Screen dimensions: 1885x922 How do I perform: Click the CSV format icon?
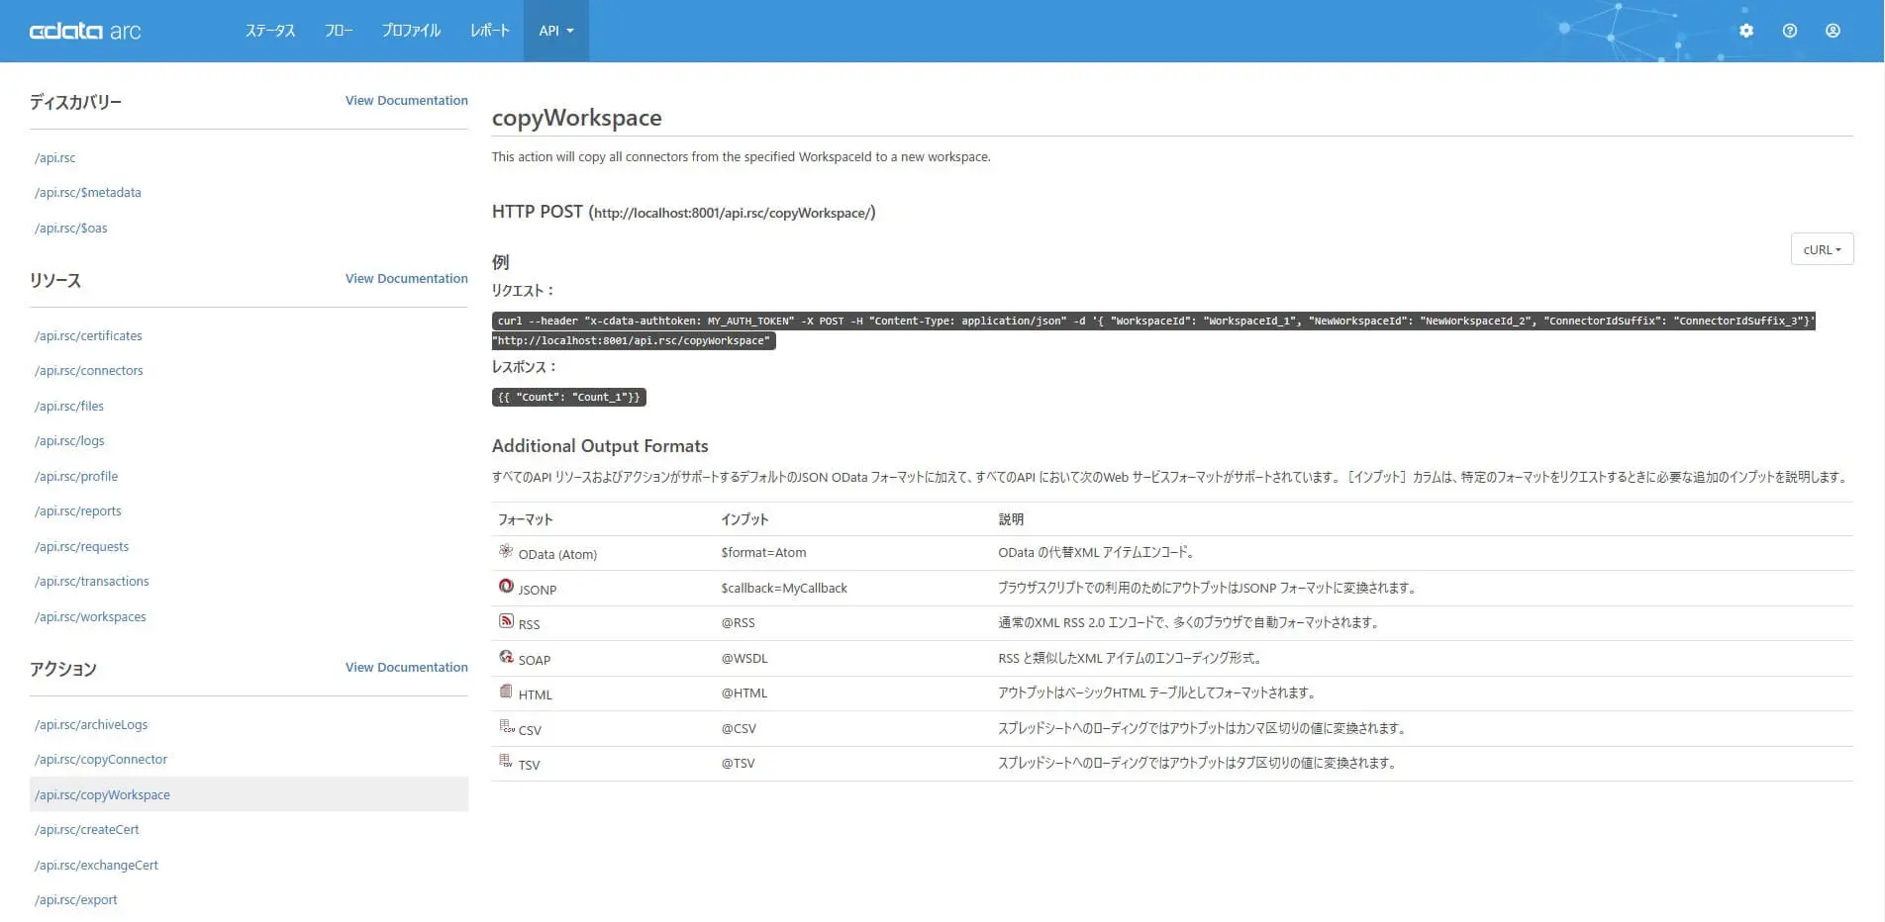pyautogui.click(x=506, y=727)
